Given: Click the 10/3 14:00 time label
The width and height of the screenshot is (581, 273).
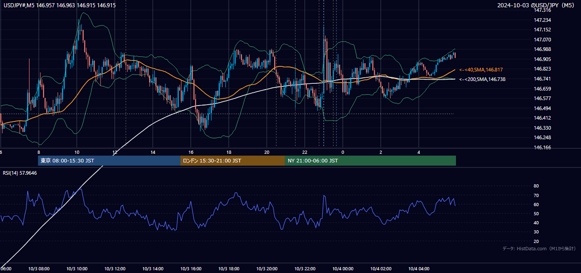Looking at the screenshot, I should coord(153,269).
